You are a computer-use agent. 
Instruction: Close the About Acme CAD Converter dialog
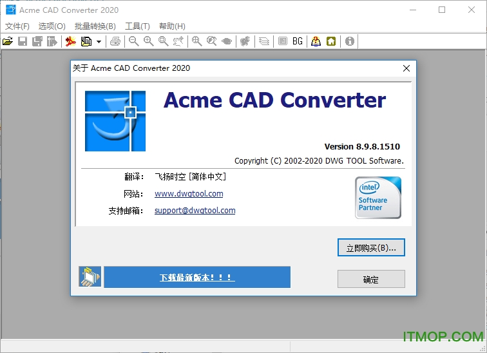click(x=406, y=68)
